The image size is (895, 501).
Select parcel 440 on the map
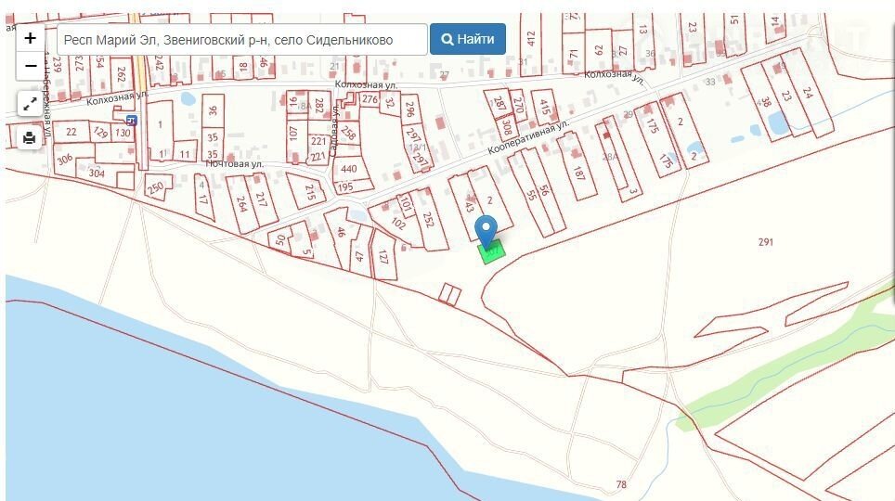(349, 169)
